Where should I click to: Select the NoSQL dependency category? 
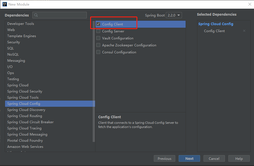point(13,54)
